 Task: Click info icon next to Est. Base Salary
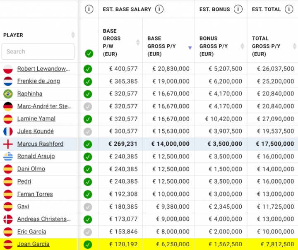click(159, 9)
